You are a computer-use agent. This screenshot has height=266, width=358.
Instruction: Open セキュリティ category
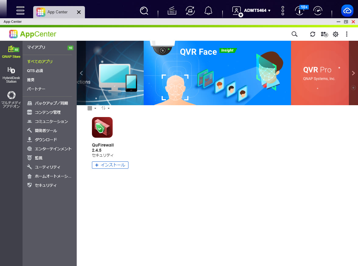42,185
